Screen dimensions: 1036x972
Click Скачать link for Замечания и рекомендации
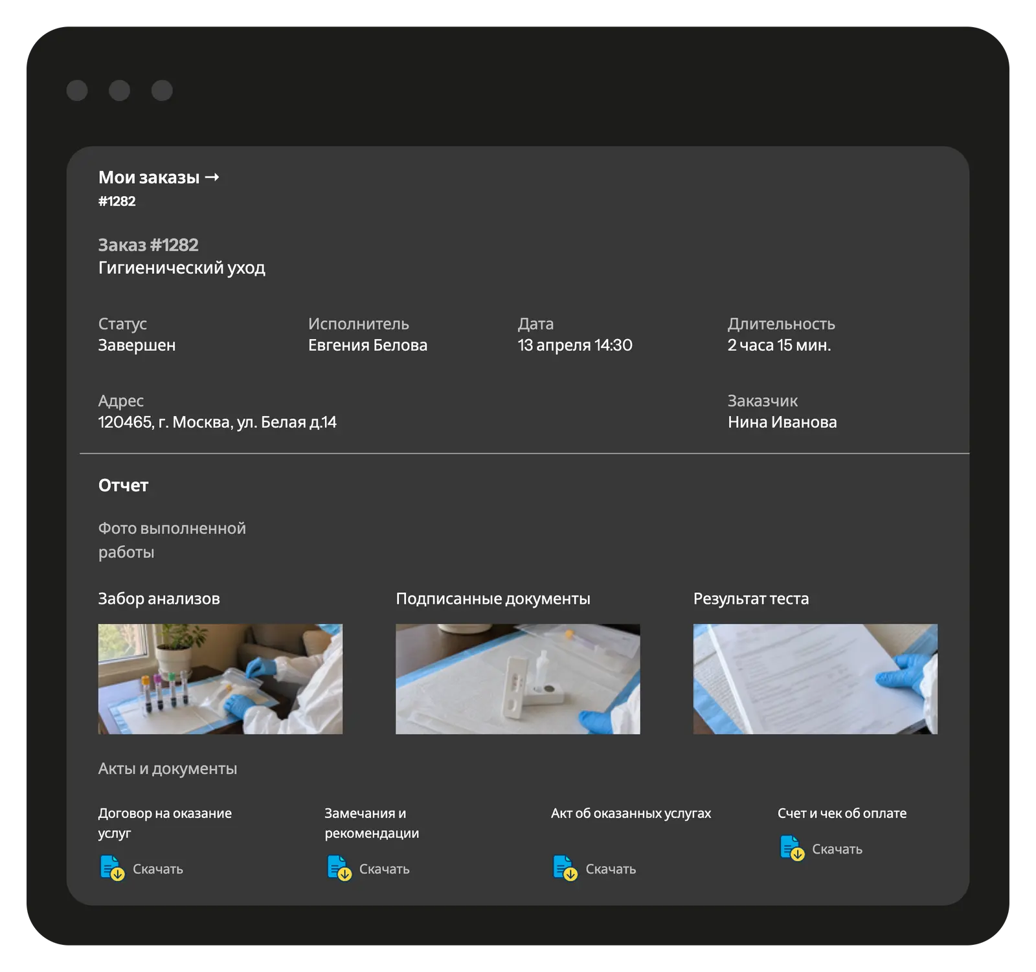point(385,869)
